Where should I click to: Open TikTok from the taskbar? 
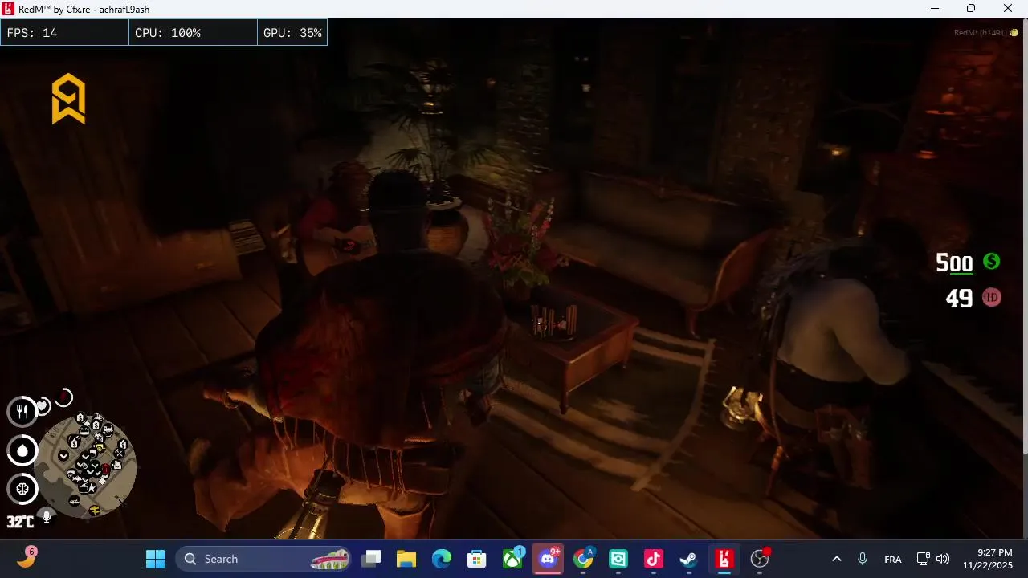pyautogui.click(x=654, y=559)
